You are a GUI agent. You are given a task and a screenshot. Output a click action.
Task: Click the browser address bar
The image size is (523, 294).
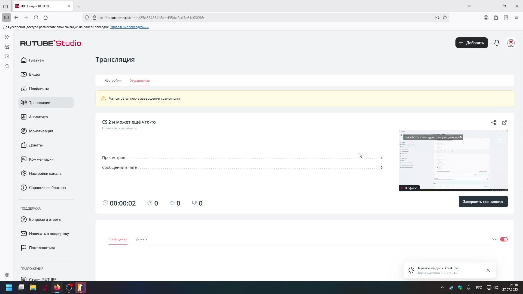tap(245, 18)
